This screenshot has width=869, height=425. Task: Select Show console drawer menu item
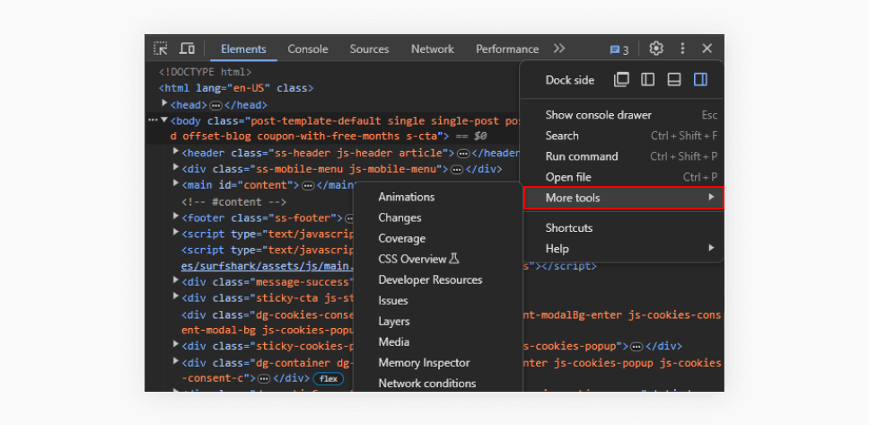[x=622, y=115]
